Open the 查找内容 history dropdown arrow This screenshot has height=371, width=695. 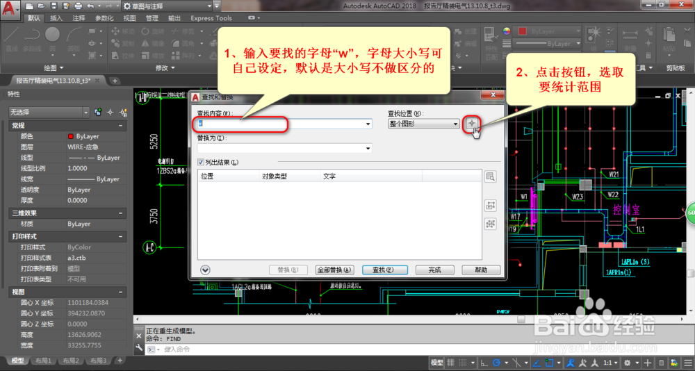coord(368,124)
